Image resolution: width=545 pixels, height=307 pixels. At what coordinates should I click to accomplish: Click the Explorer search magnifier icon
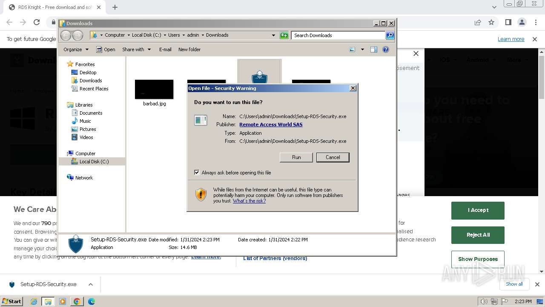[x=390, y=35]
